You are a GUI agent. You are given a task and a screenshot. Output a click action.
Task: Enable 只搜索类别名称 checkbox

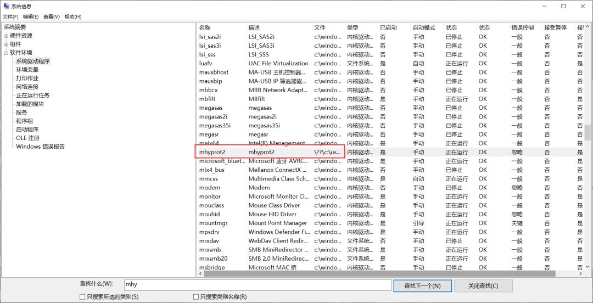tap(196, 297)
